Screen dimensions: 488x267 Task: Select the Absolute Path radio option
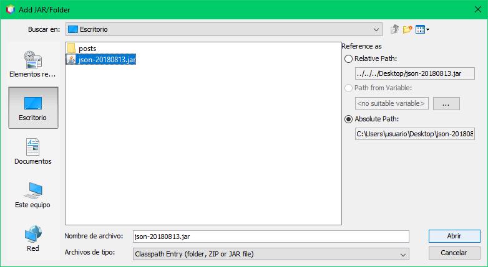click(348, 119)
